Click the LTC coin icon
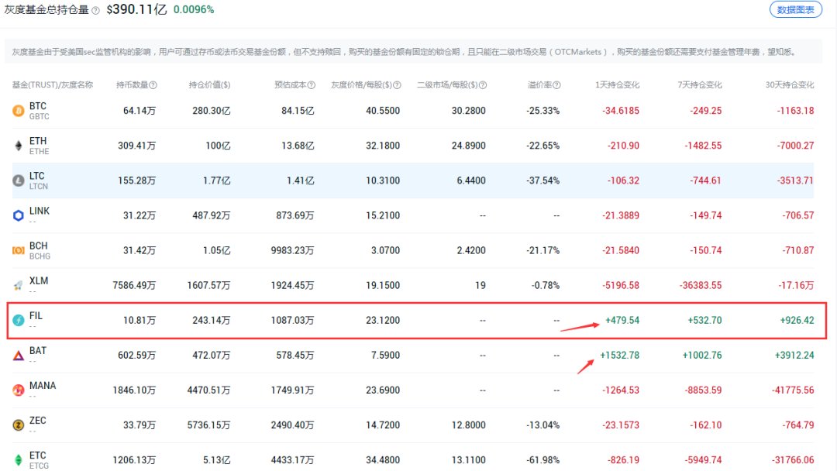 (x=18, y=180)
